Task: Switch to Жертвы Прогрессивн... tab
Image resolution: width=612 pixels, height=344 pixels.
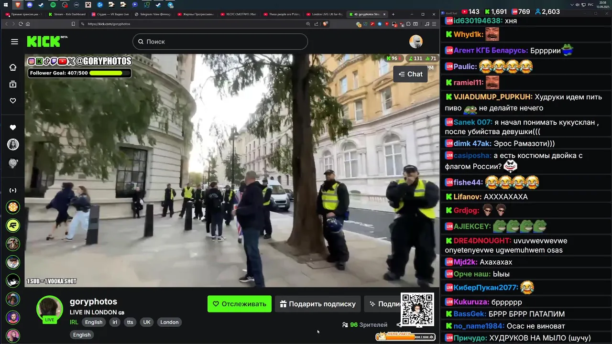Action: click(197, 14)
